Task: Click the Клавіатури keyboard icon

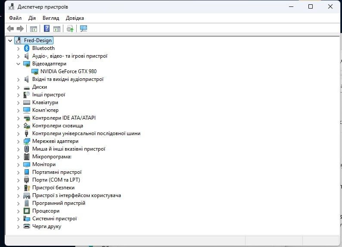Action: 27,102
